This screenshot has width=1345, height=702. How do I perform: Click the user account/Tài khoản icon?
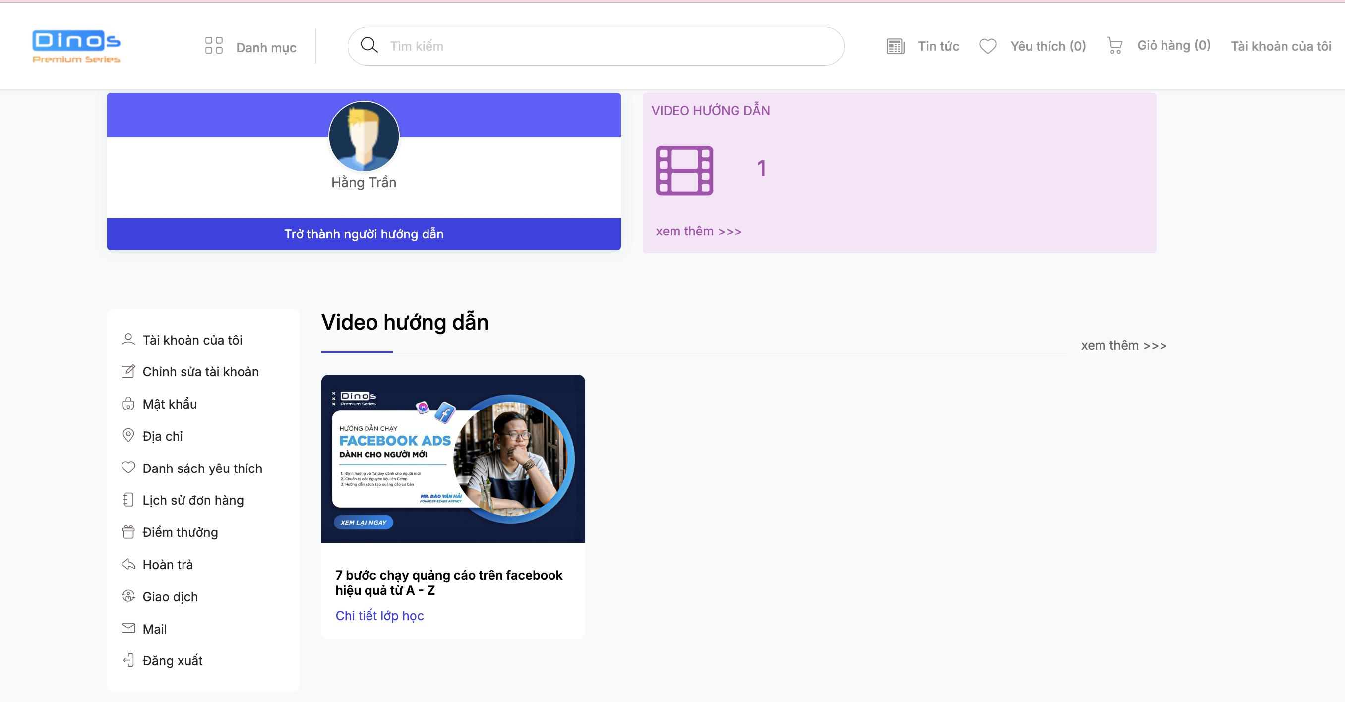tap(127, 340)
